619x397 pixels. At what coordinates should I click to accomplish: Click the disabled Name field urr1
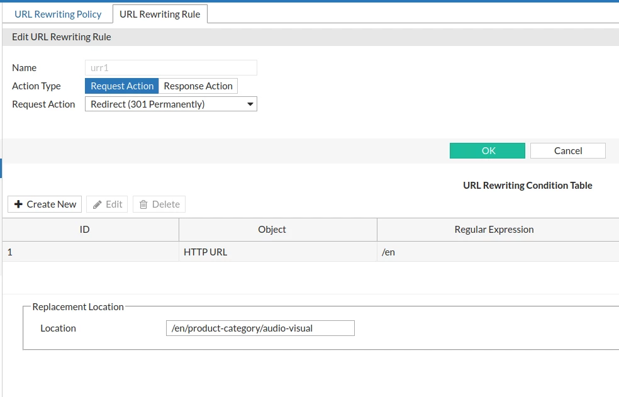click(x=171, y=67)
